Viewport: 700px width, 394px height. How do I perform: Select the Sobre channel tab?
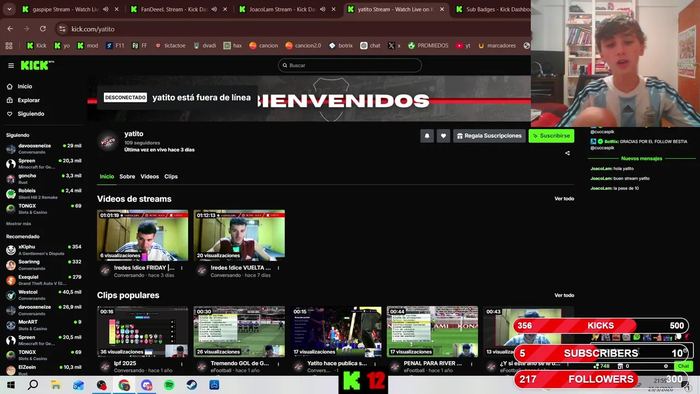click(127, 176)
